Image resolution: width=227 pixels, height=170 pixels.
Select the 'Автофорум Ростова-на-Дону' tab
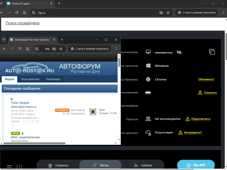tap(32, 40)
